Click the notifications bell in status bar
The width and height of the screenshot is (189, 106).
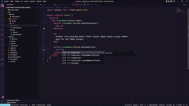(x=187, y=105)
